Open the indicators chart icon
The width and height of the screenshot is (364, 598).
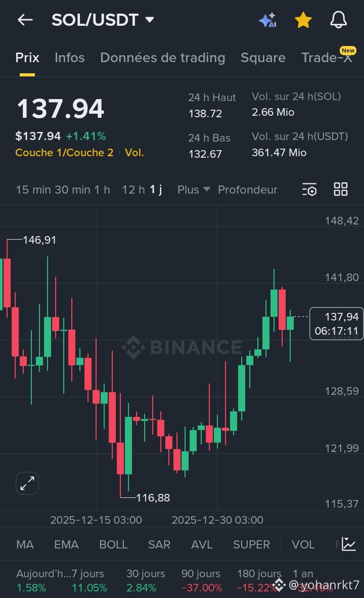(349, 544)
